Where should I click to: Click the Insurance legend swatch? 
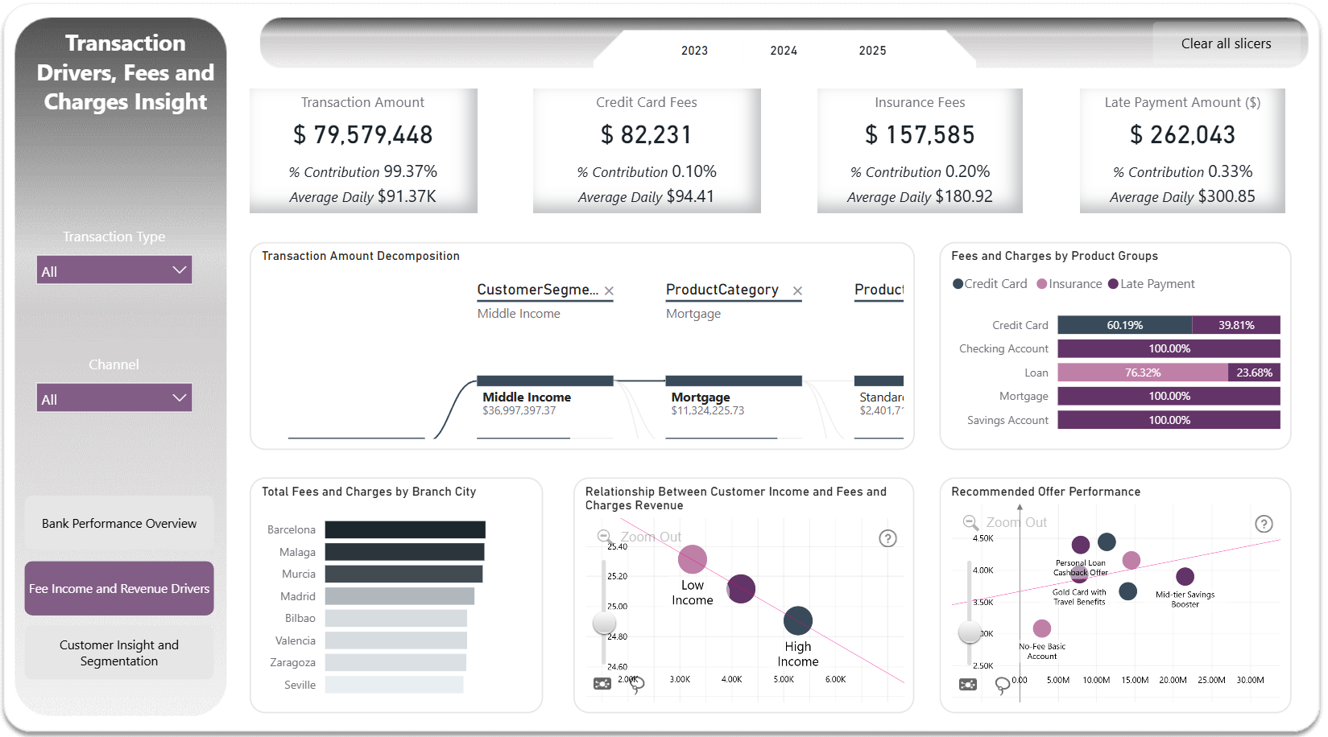(1042, 284)
